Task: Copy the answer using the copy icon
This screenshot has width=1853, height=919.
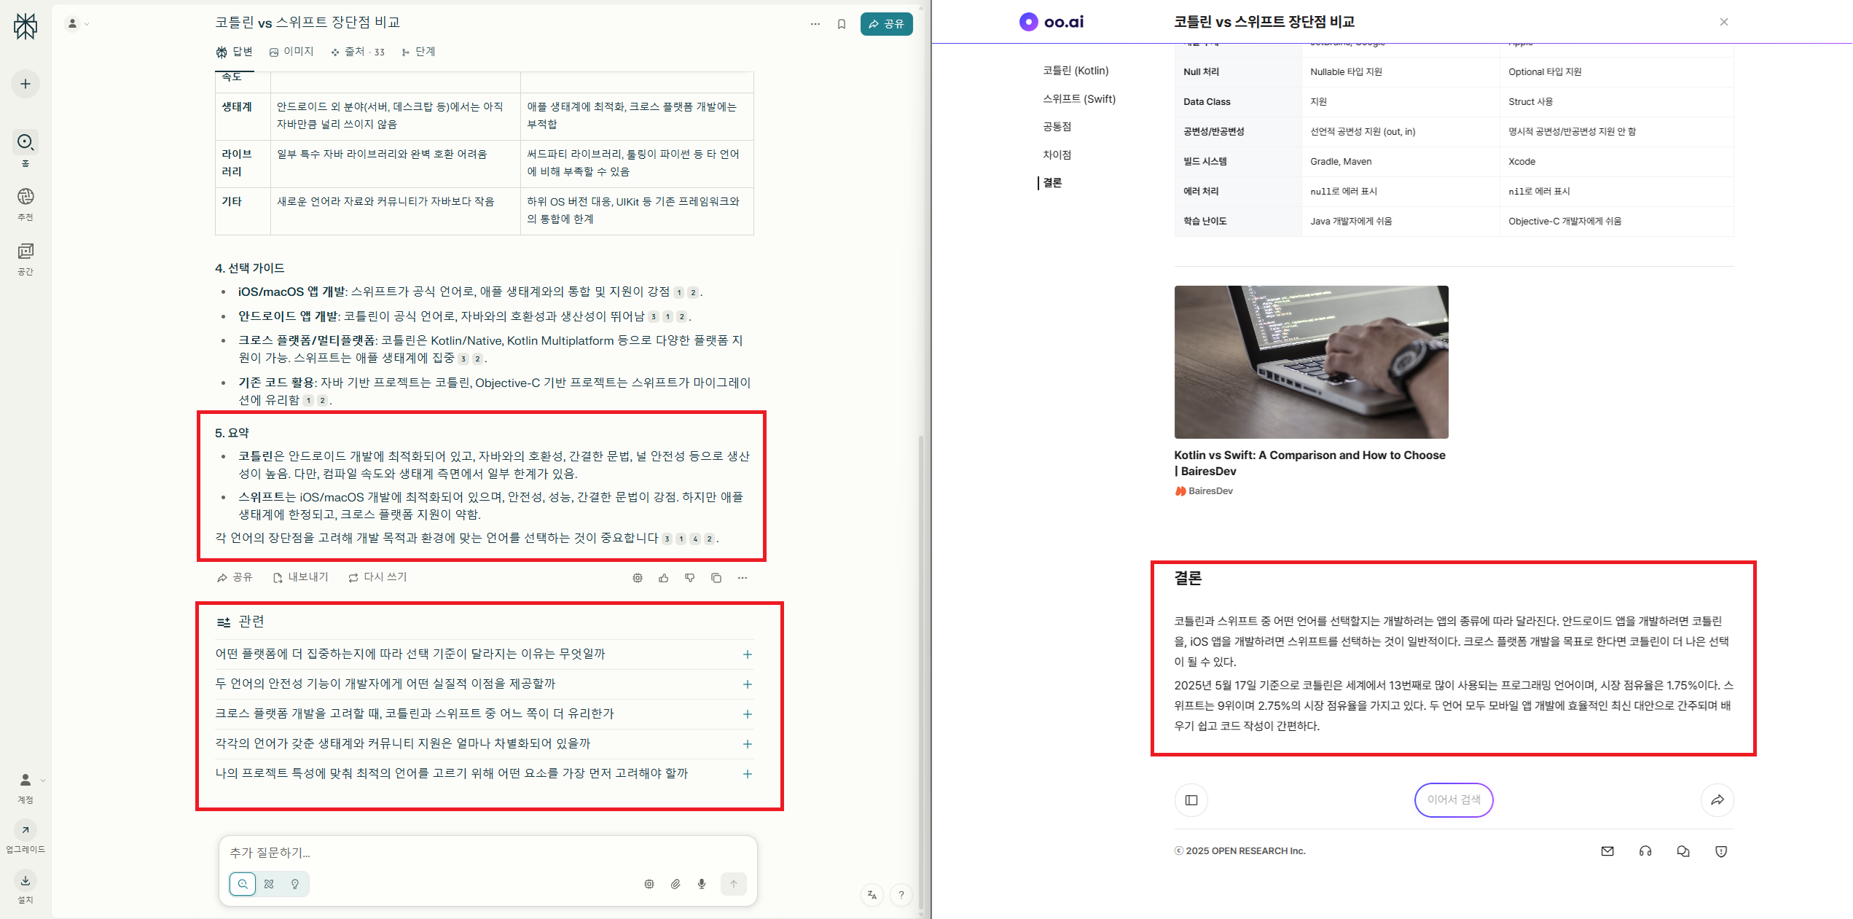Action: click(716, 577)
